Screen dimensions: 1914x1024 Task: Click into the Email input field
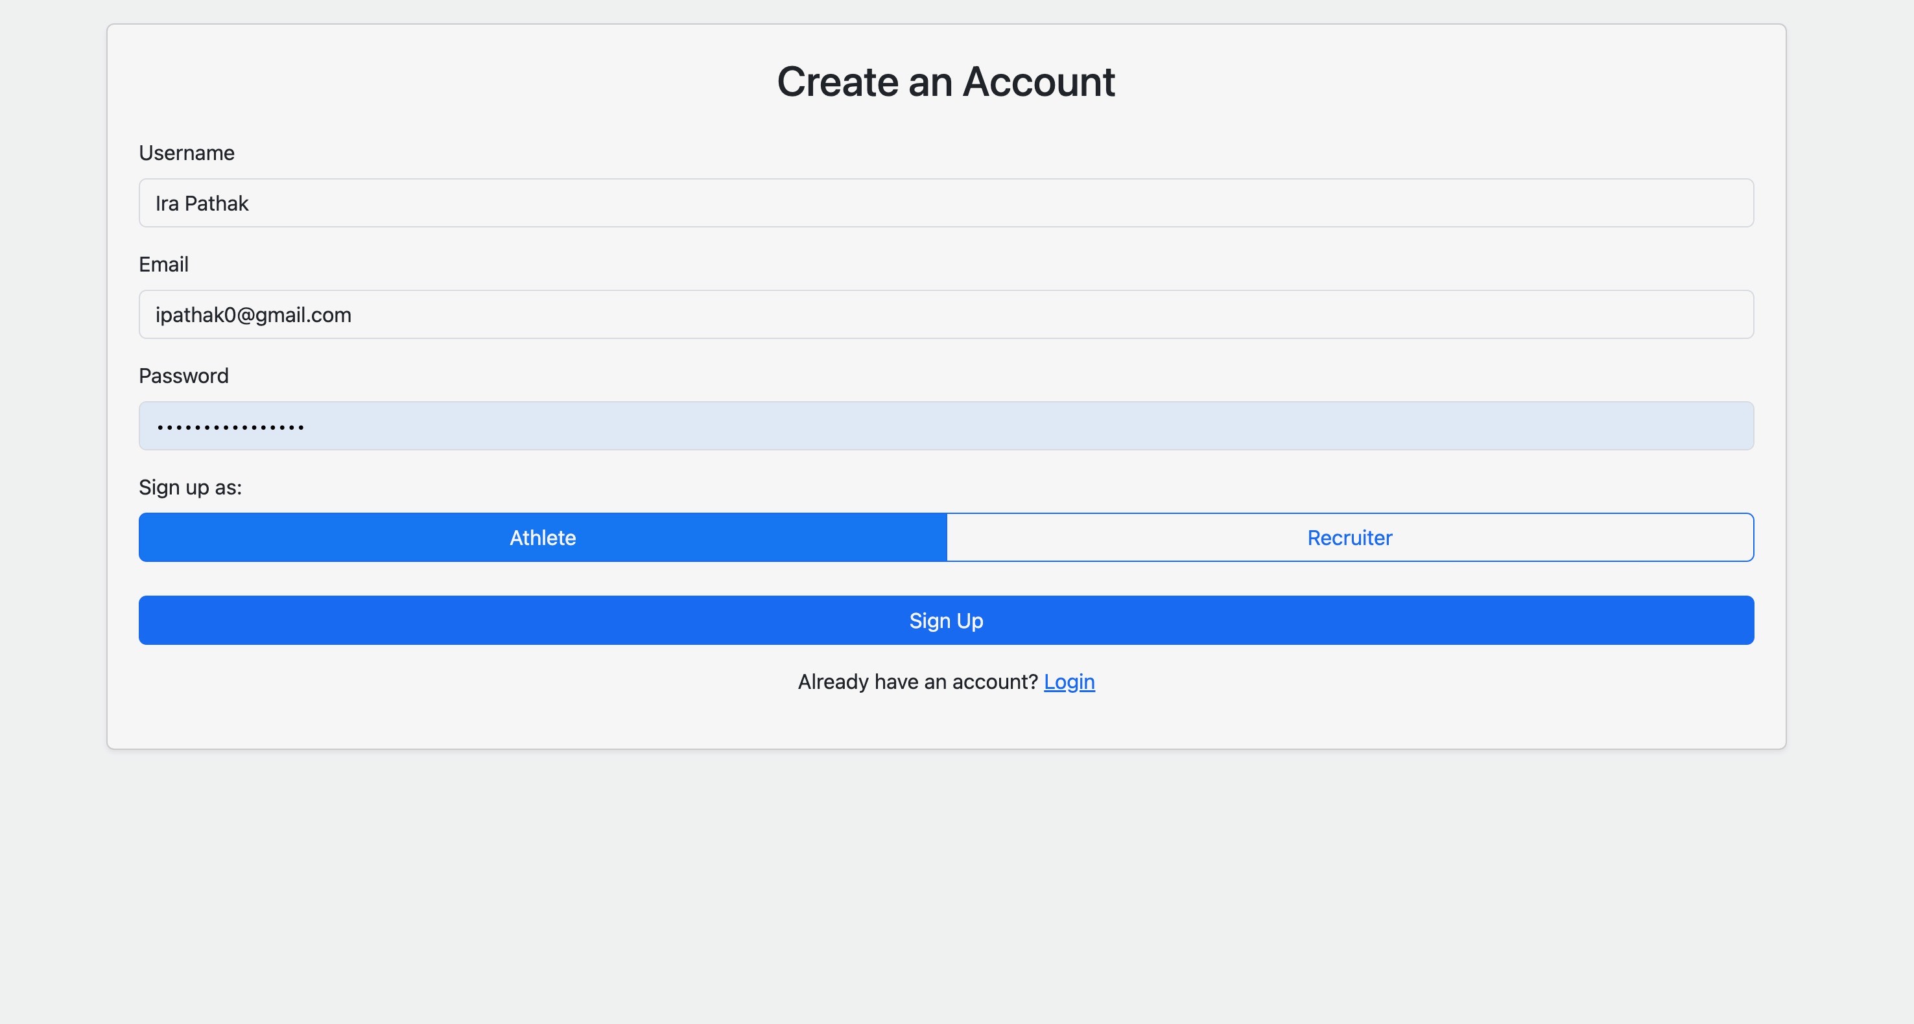946,314
